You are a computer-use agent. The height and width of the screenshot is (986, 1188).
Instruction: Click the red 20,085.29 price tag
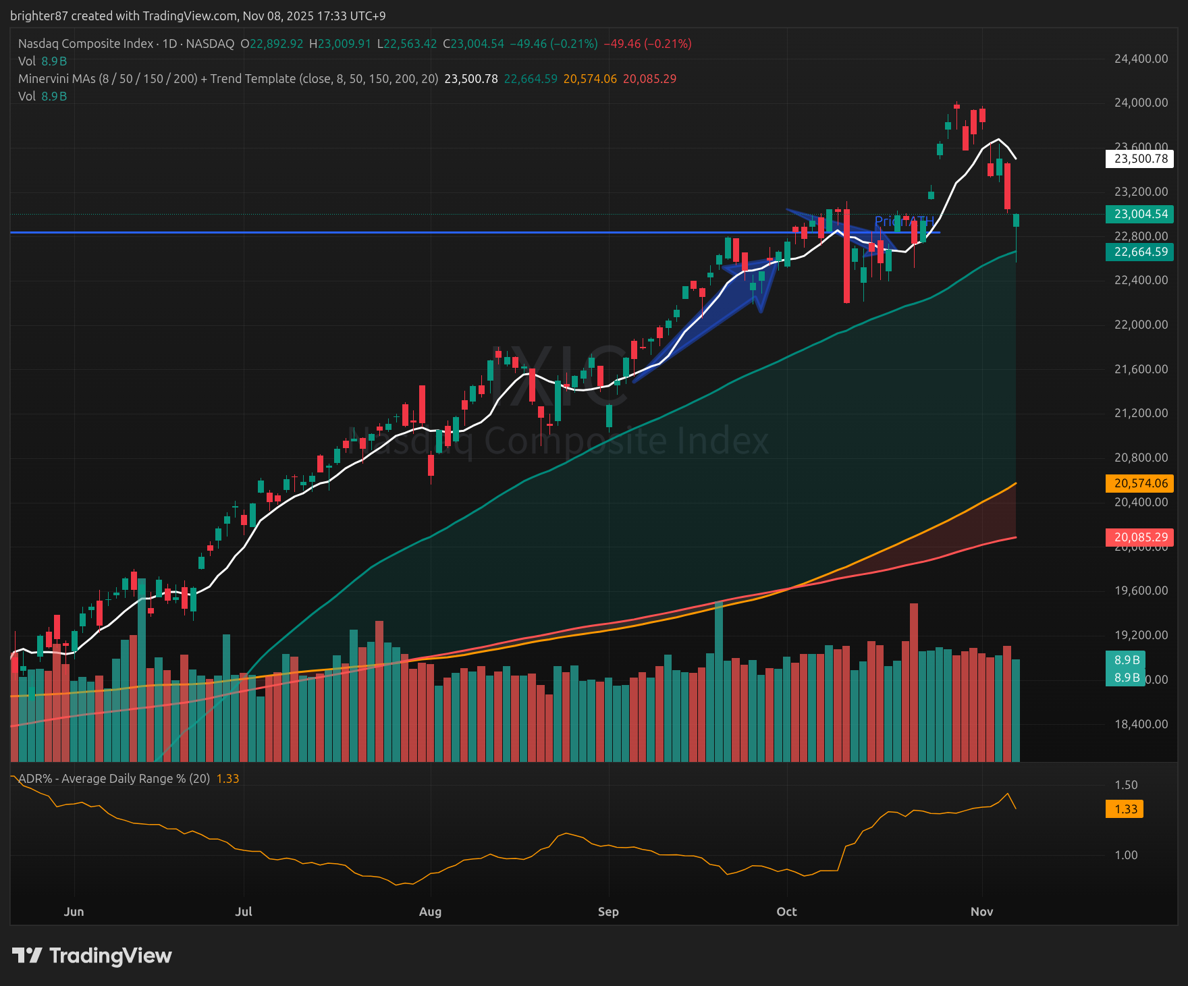click(x=1140, y=538)
